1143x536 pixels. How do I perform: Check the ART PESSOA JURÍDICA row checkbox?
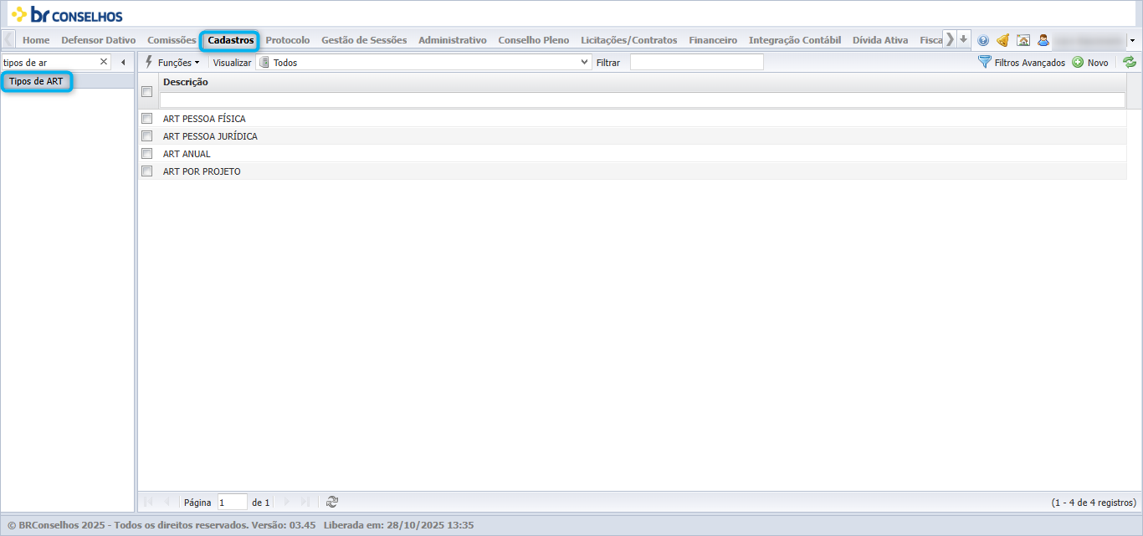(147, 135)
